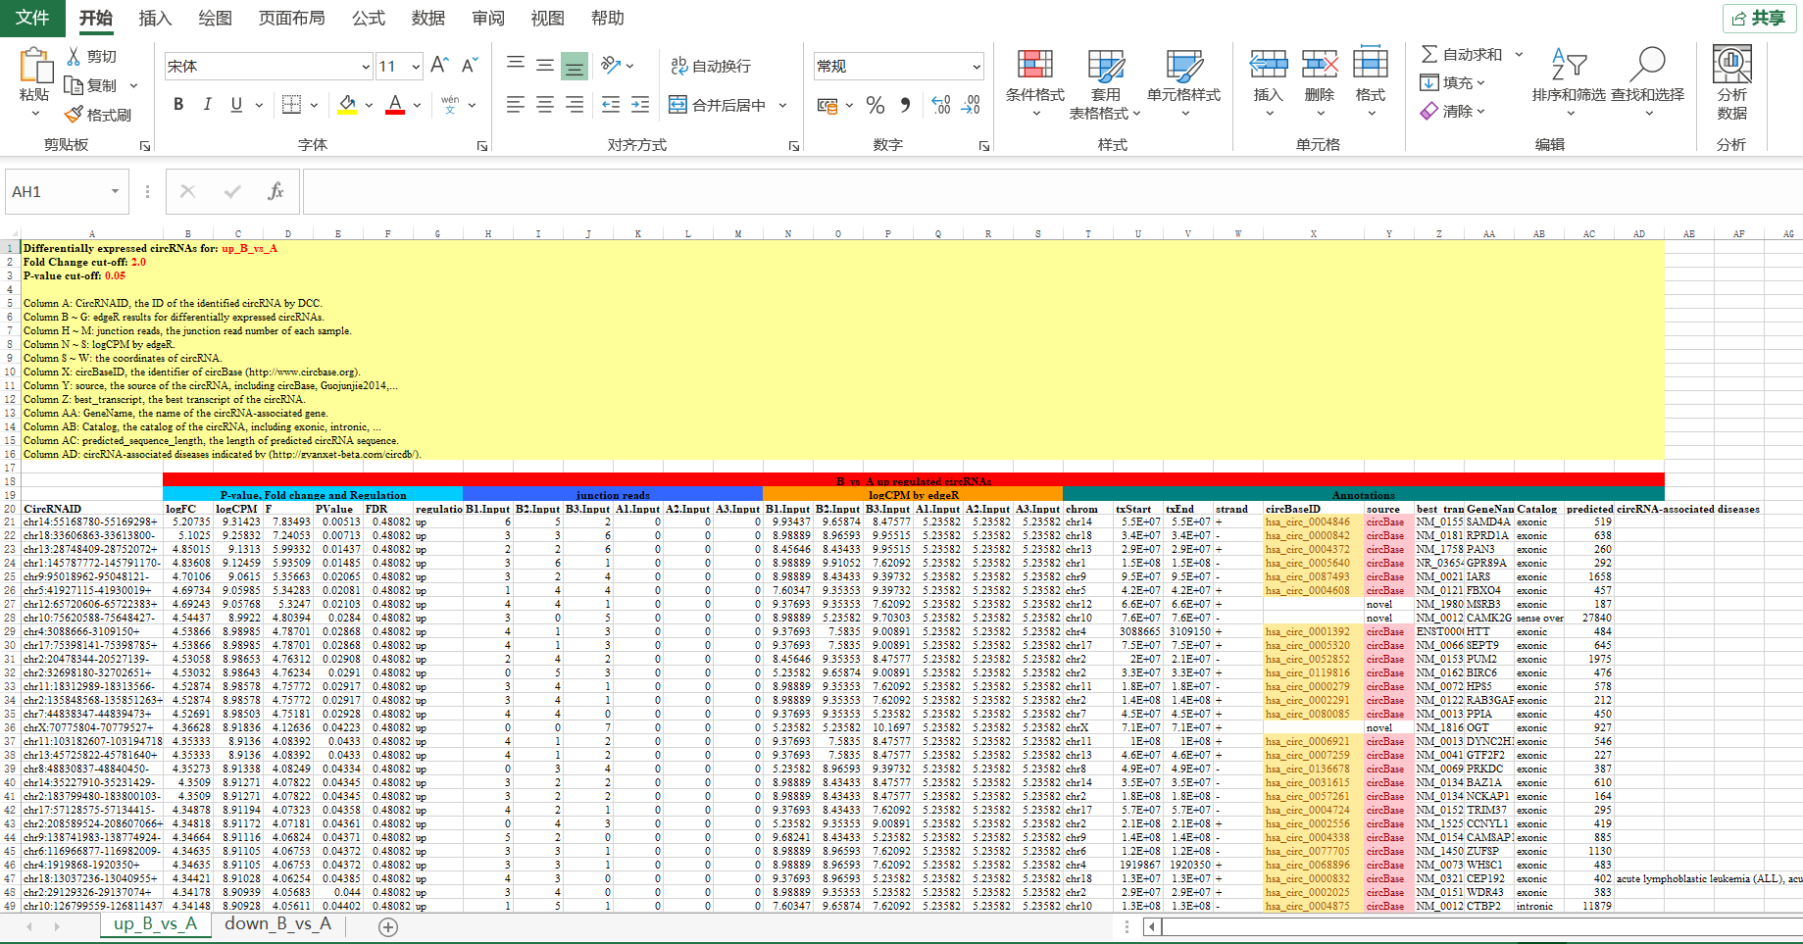Click the Name Box showing AH1
The height and width of the screenshot is (944, 1803).
[x=67, y=191]
